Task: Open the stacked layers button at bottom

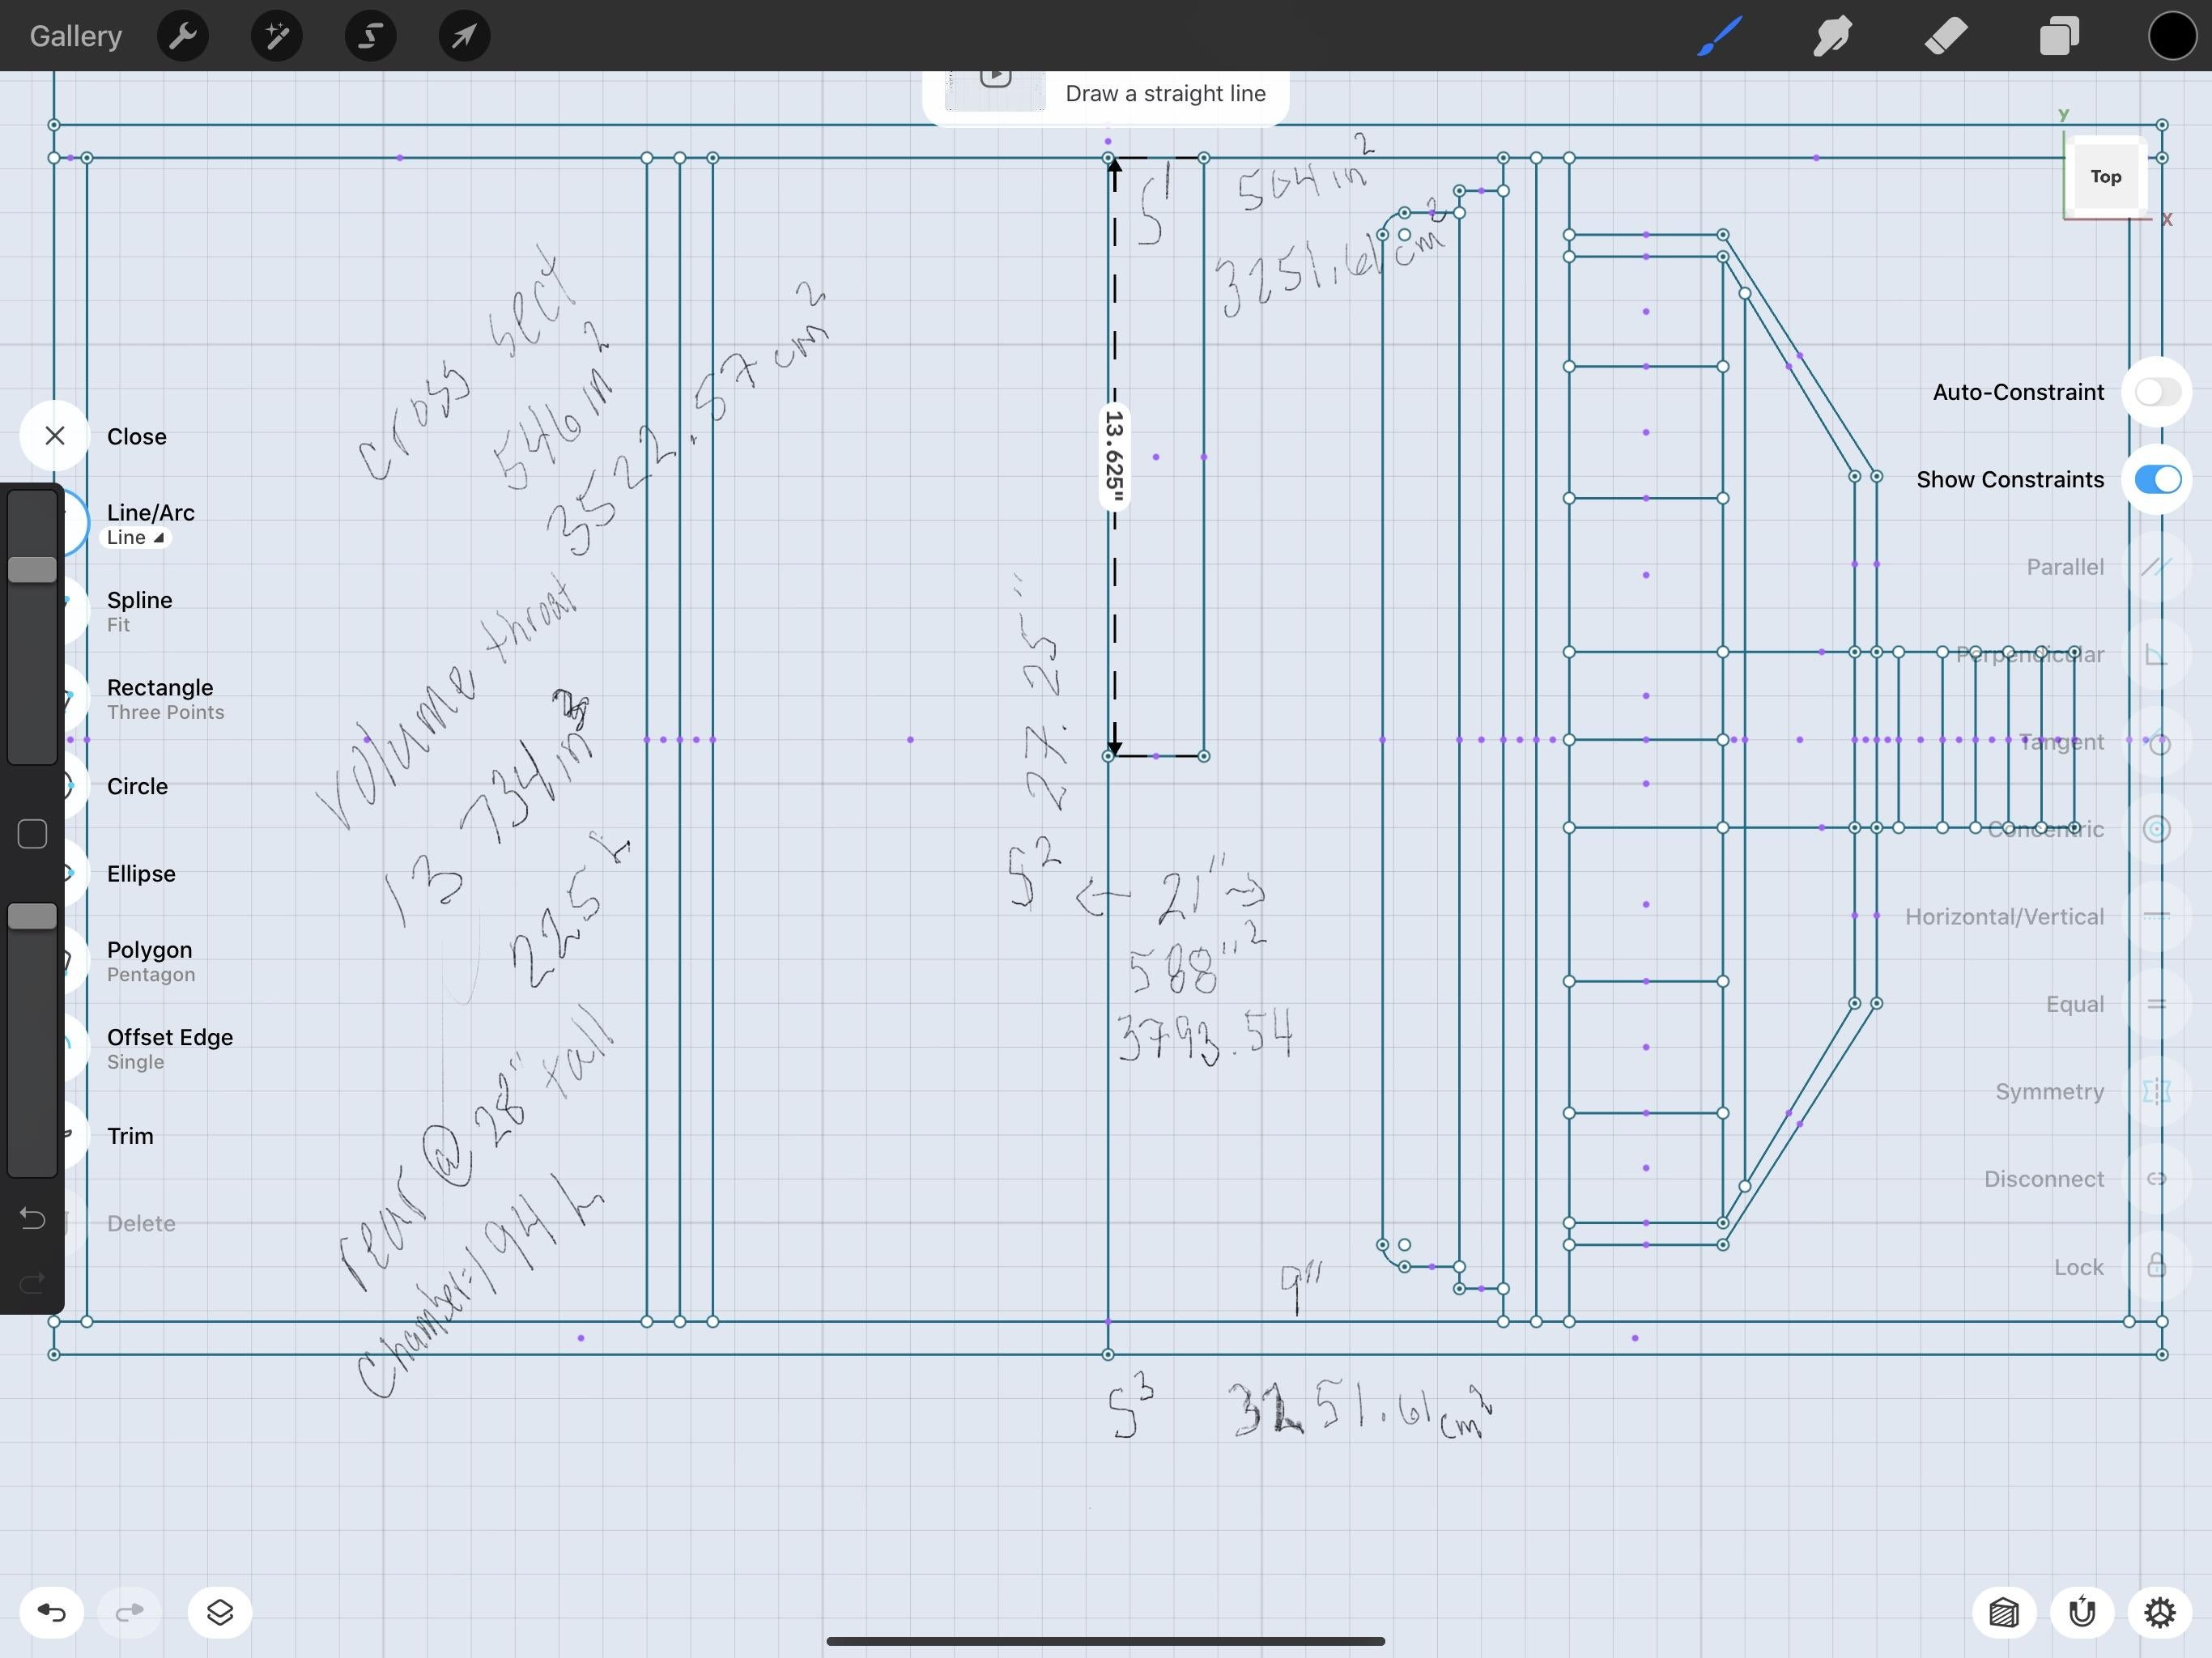Action: [220, 1612]
